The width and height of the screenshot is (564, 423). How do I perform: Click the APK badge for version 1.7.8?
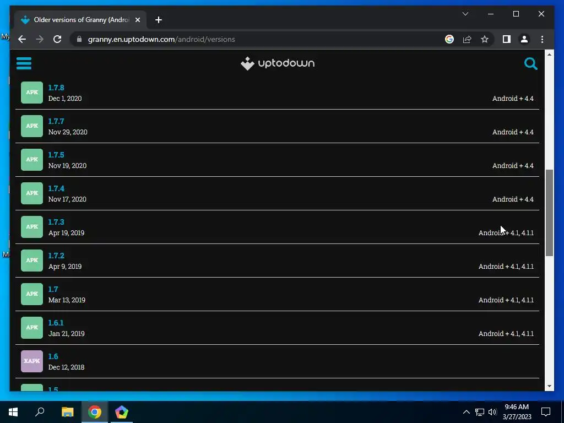click(31, 93)
